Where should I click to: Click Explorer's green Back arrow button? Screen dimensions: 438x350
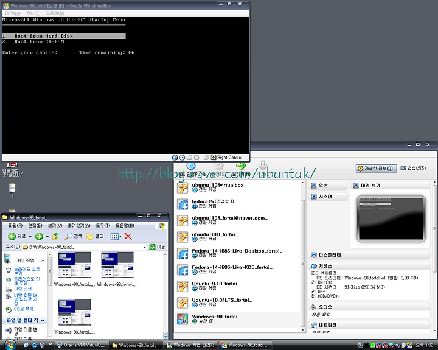pyautogui.click(x=12, y=237)
